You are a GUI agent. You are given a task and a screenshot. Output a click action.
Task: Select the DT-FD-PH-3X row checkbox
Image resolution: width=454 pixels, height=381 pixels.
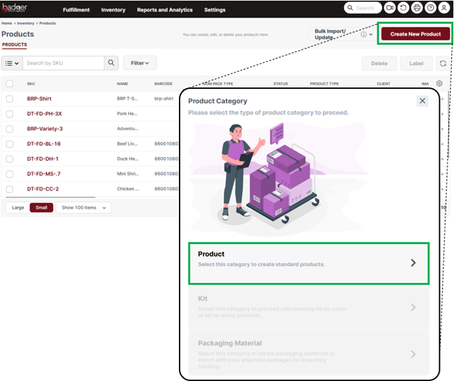(9, 114)
